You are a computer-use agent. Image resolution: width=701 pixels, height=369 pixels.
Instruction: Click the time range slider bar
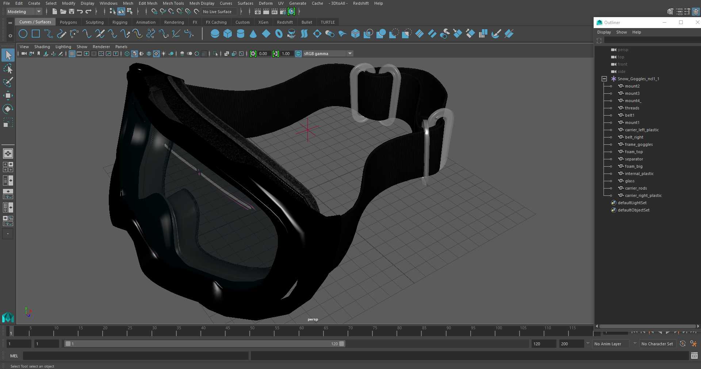pyautogui.click(x=204, y=343)
